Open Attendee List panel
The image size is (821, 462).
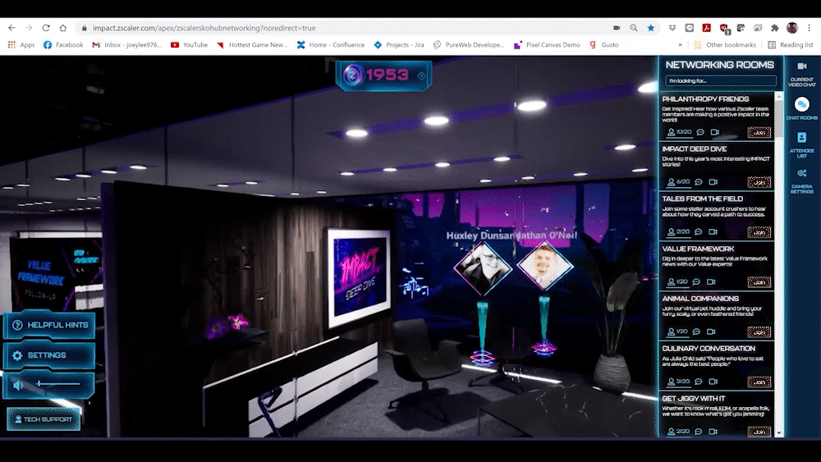(801, 144)
